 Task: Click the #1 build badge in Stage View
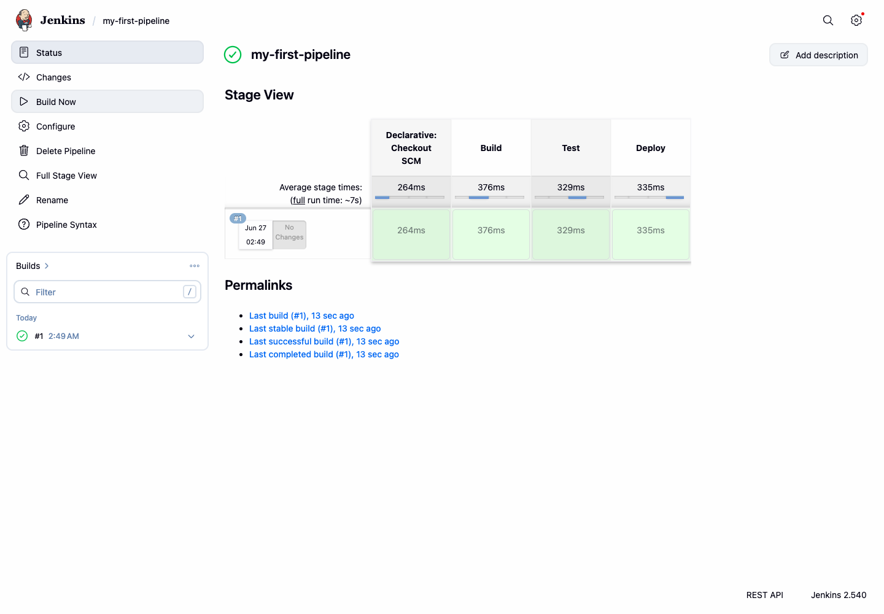(x=238, y=219)
